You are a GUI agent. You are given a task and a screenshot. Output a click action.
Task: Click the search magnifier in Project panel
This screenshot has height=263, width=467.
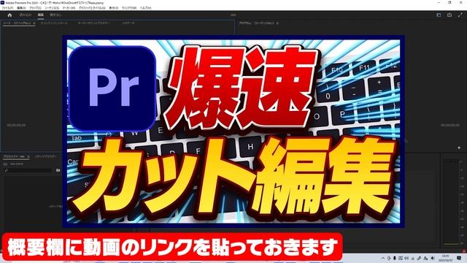click(7, 170)
